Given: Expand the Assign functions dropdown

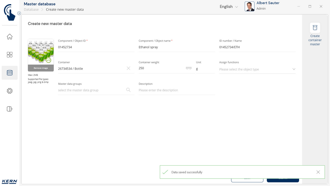Looking at the screenshot, I should pyautogui.click(x=294, y=69).
